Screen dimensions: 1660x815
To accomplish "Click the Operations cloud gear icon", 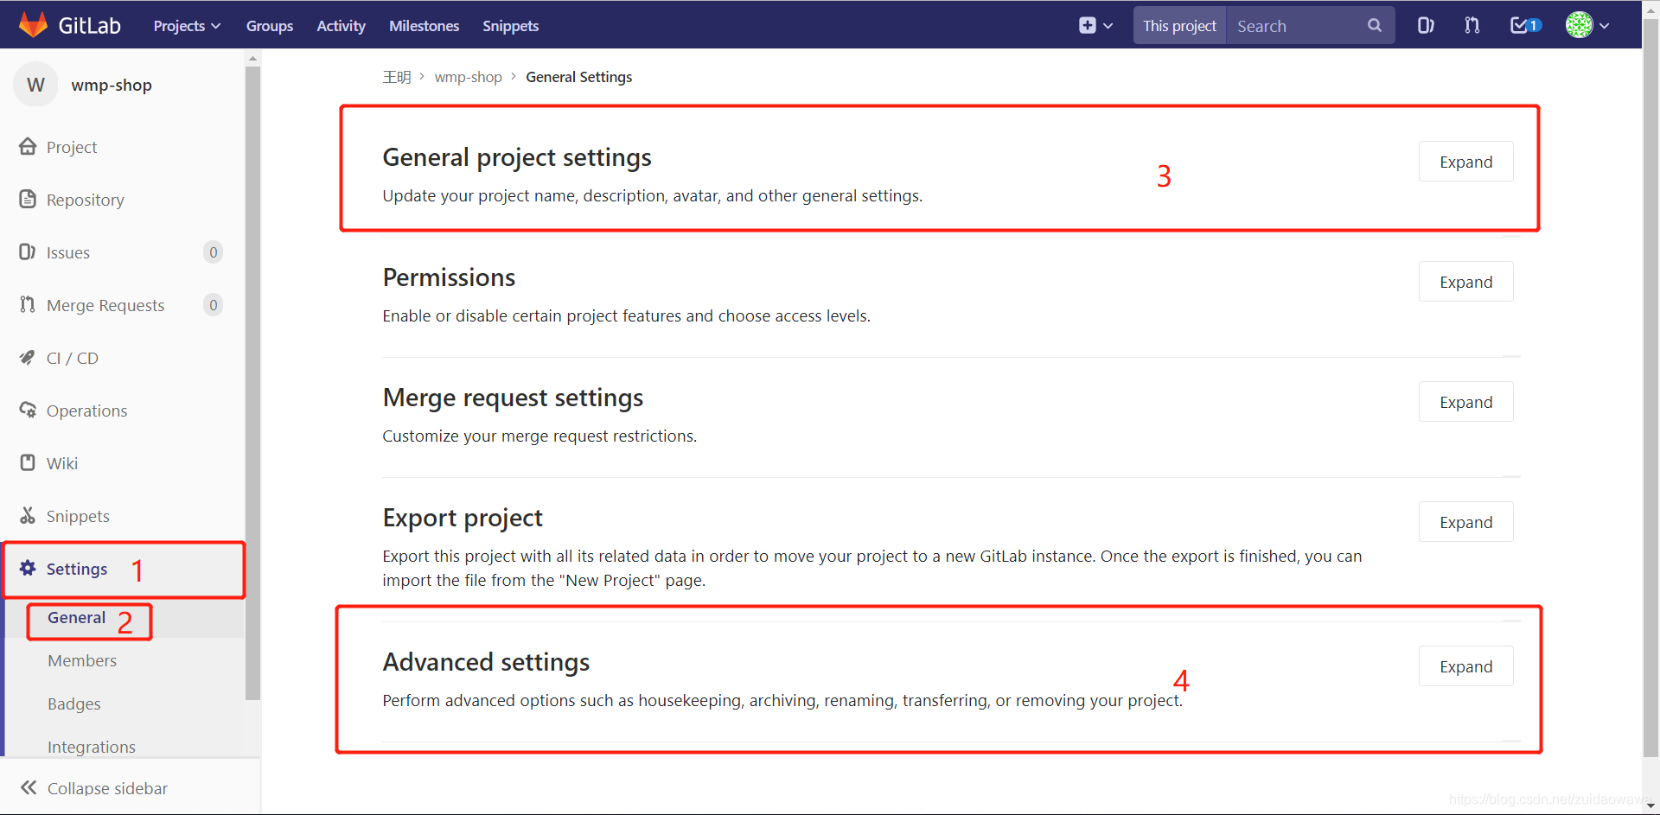I will coord(28,410).
